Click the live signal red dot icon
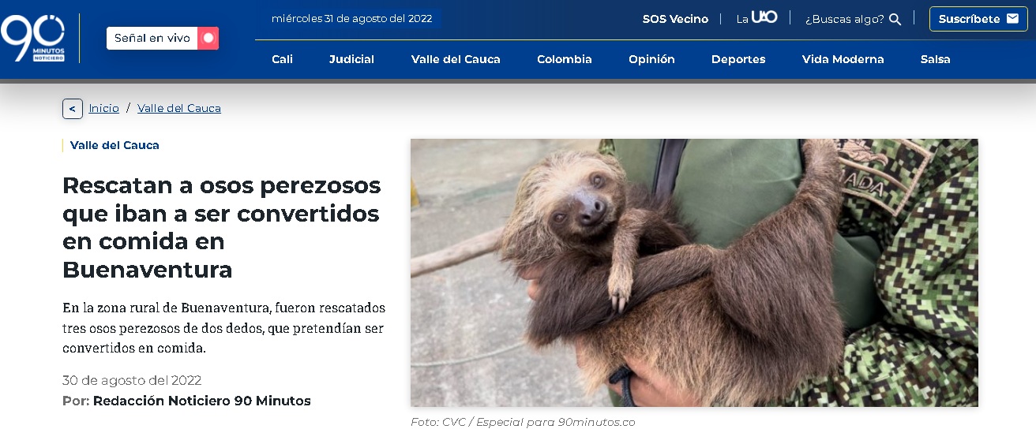Screen dimensions: 1036x444 [208, 38]
